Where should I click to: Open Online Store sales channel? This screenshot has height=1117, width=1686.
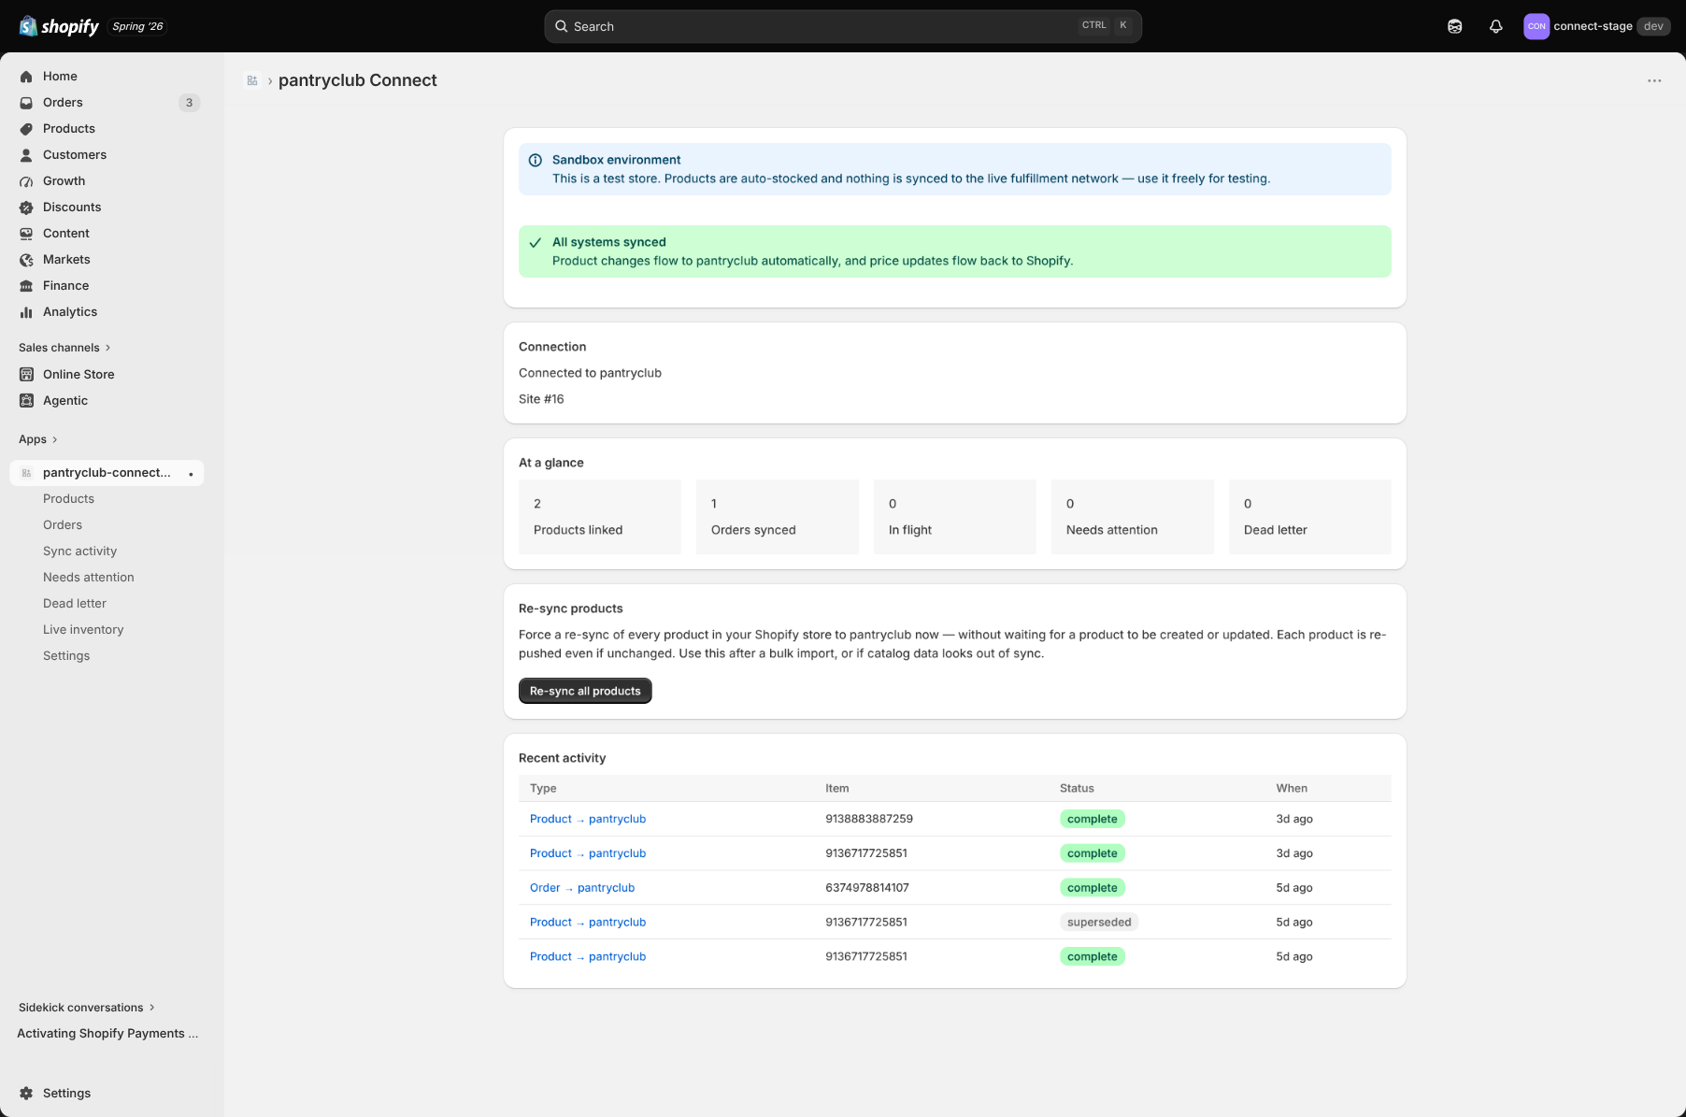click(x=107, y=374)
